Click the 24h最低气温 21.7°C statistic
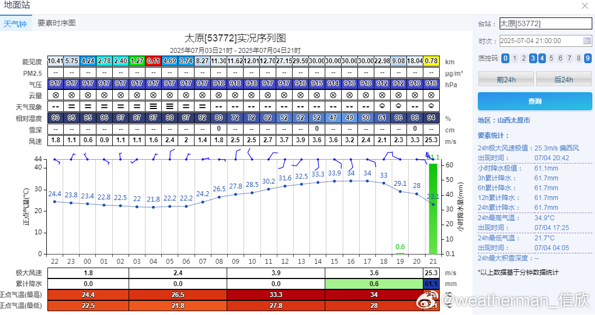 point(516,238)
